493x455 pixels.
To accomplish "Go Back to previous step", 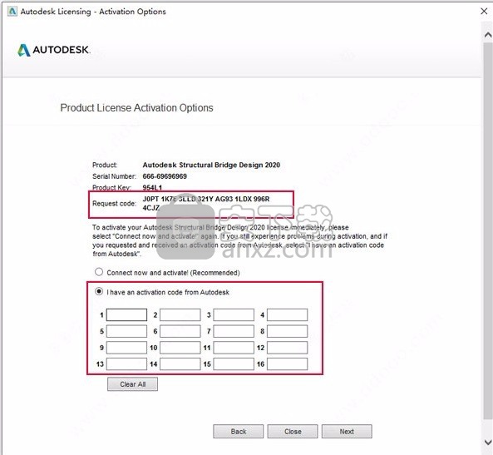I will coord(239,432).
